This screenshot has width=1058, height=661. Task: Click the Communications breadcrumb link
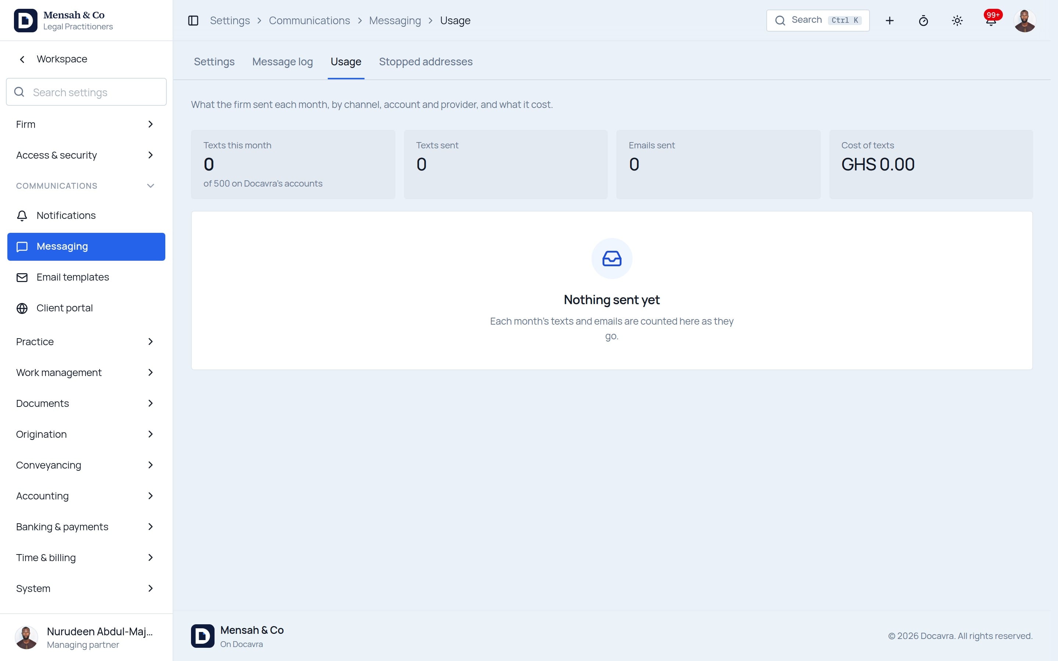309,21
